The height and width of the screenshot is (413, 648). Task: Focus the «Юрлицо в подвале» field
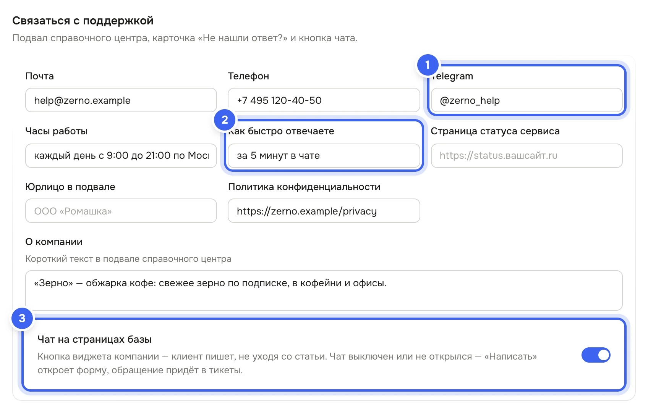(121, 211)
